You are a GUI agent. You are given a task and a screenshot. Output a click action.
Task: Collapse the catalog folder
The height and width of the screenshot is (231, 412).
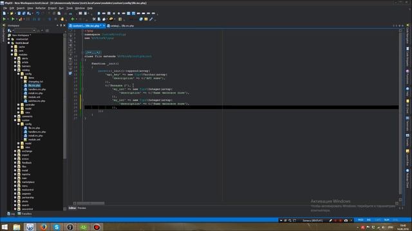pyautogui.click(x=15, y=70)
